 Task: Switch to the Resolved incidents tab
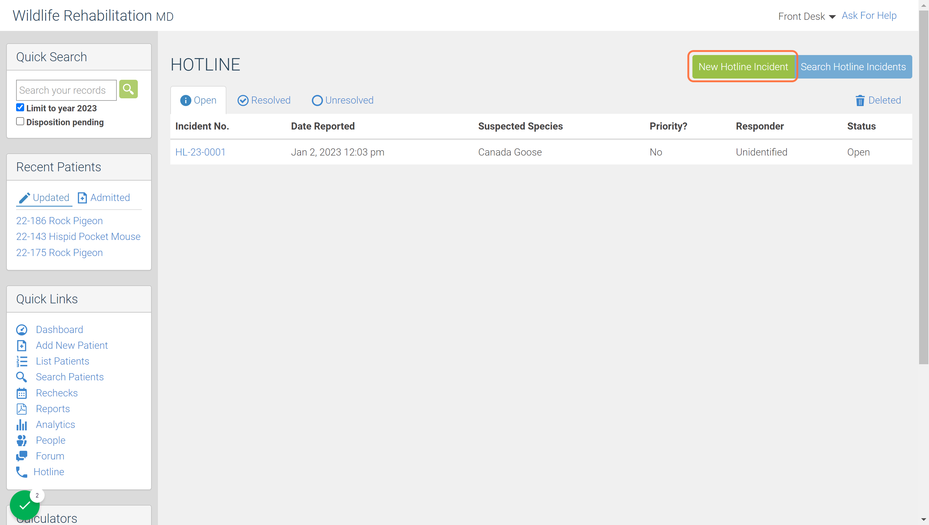[264, 100]
